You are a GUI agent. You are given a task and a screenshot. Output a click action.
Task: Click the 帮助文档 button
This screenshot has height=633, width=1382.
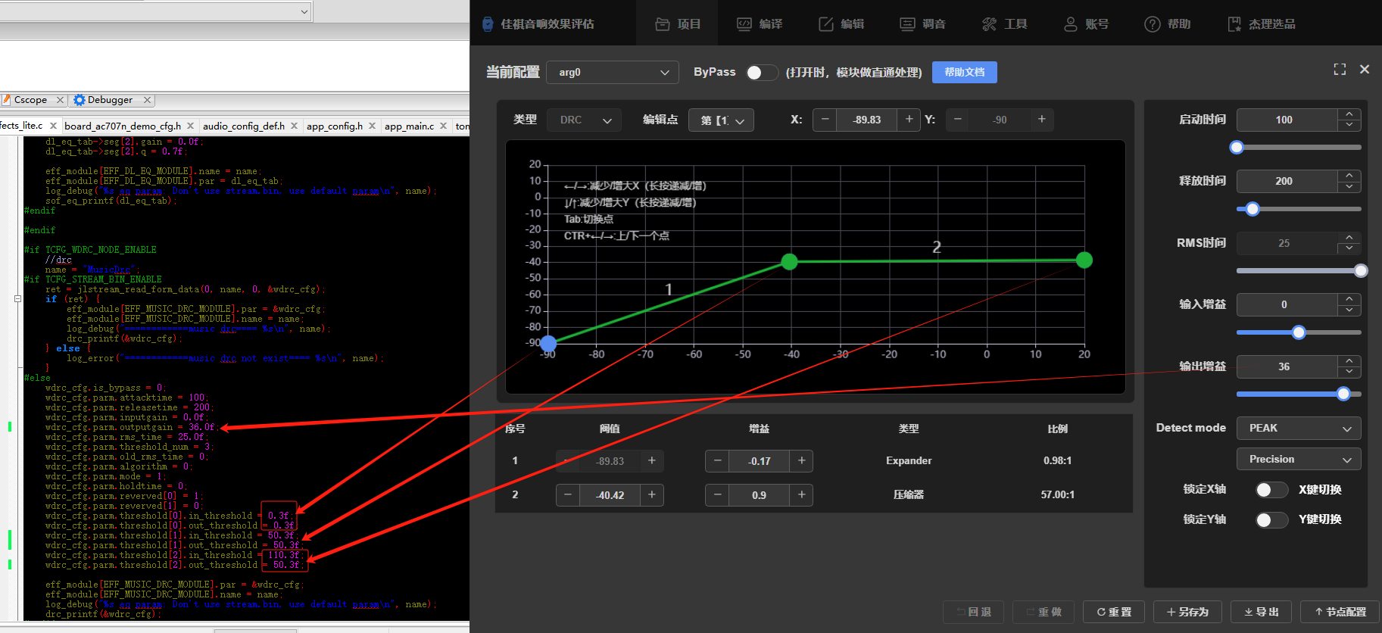tap(964, 72)
